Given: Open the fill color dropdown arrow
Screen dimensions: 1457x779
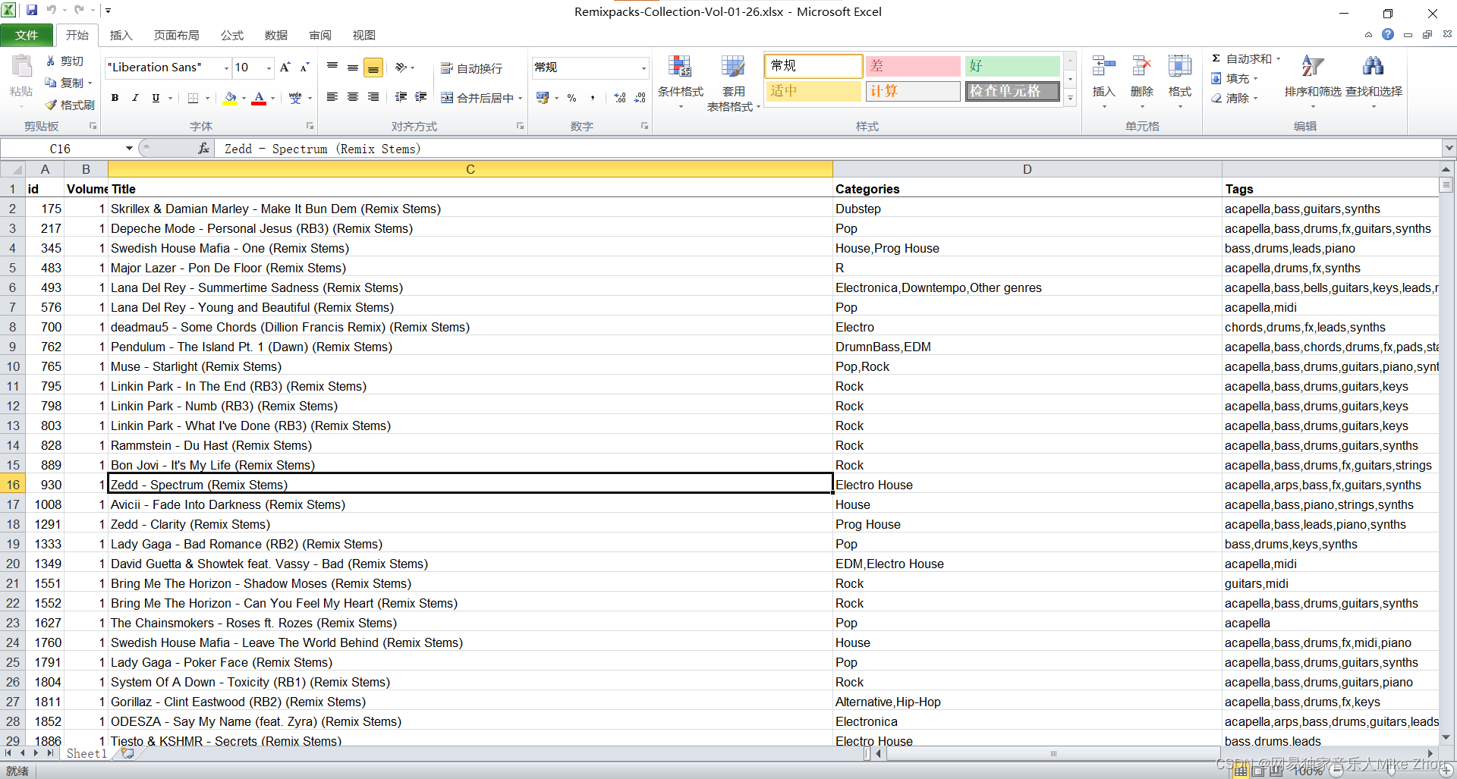Looking at the screenshot, I should click(244, 98).
